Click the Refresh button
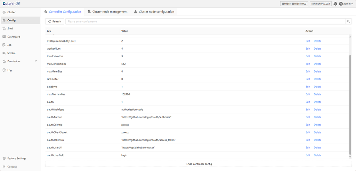 click(x=55, y=22)
